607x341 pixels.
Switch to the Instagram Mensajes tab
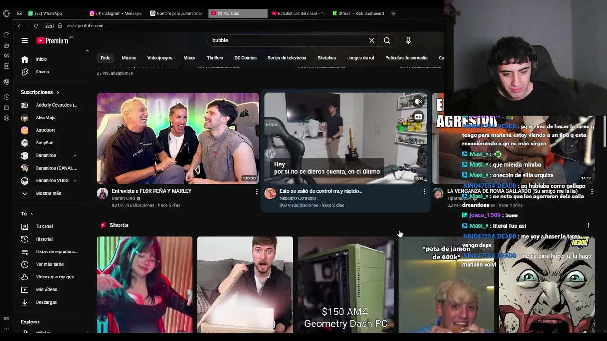click(x=117, y=13)
